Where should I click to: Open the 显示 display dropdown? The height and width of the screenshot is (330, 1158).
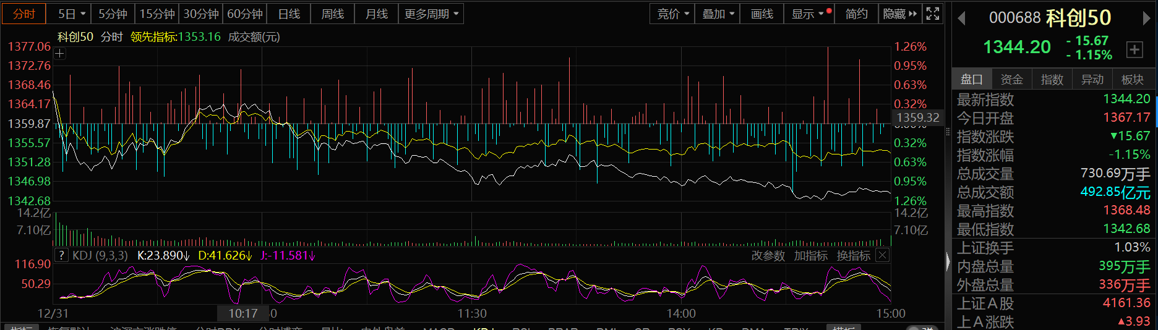tap(808, 14)
